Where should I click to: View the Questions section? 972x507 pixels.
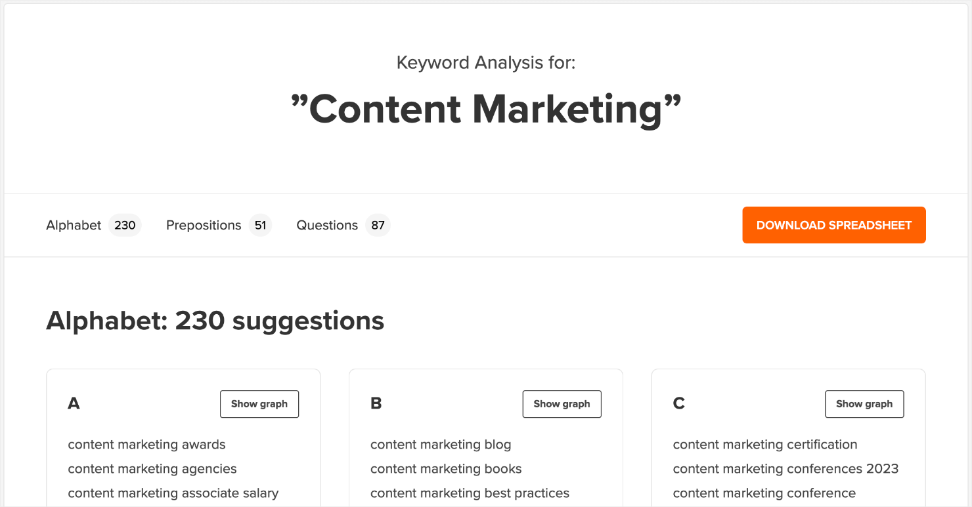[x=326, y=225]
